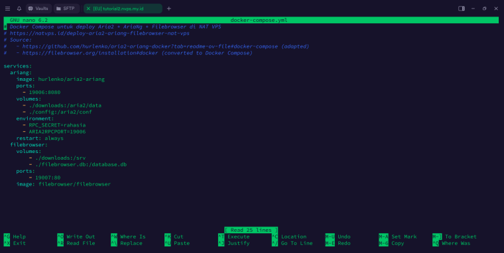Switch to the SFTP tab

coord(66,9)
